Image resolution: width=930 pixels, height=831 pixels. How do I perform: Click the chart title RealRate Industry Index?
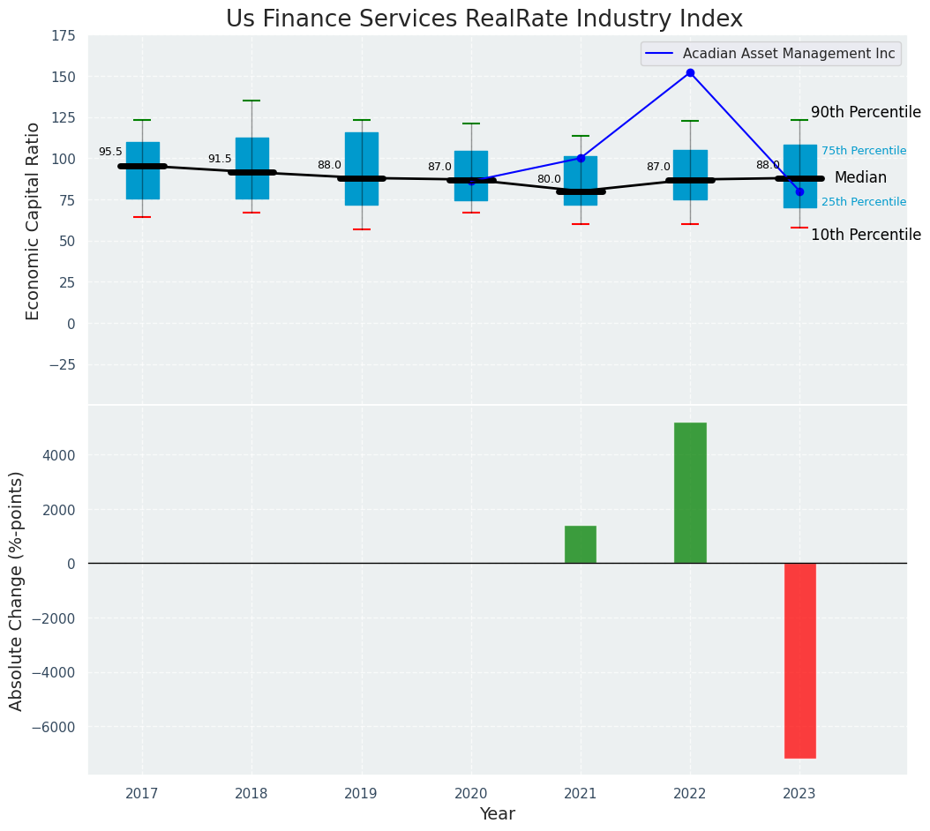coord(484,19)
